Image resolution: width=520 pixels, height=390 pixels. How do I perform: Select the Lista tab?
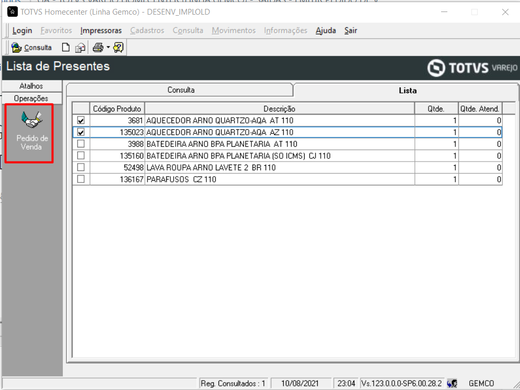pos(408,90)
